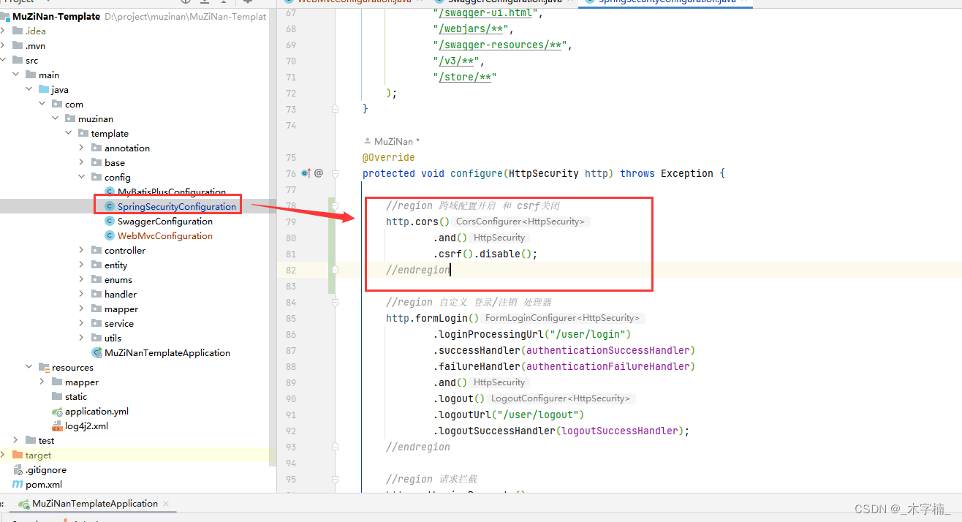Image resolution: width=962 pixels, height=522 pixels.
Task: Click the static folder icon
Action: [58, 396]
